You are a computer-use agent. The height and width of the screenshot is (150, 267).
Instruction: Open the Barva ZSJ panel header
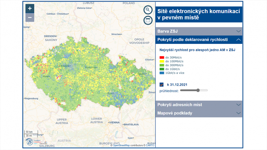[x=199, y=31]
